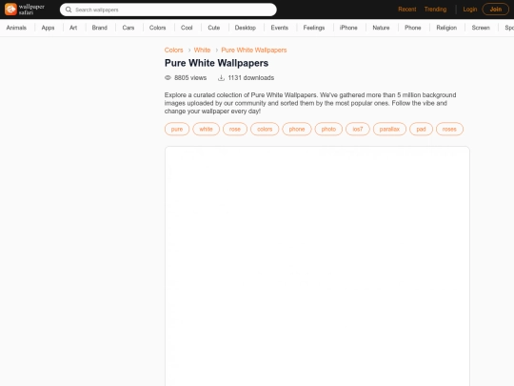This screenshot has width=514, height=386.
Task: Open the Cool category
Action: click(x=187, y=28)
